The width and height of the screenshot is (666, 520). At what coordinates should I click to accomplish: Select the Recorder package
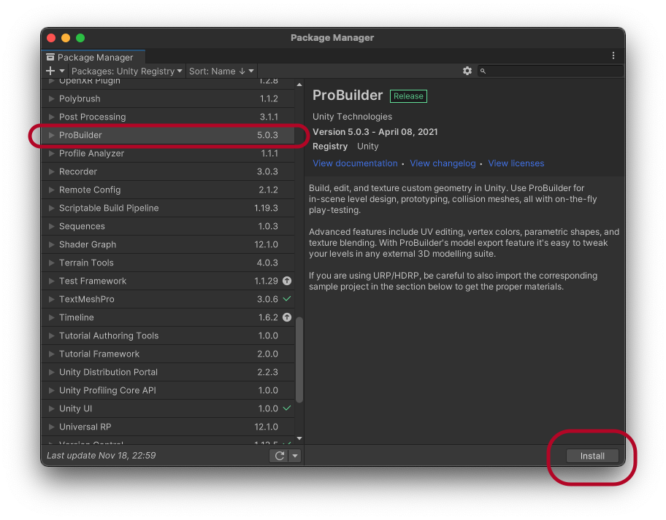(168, 171)
